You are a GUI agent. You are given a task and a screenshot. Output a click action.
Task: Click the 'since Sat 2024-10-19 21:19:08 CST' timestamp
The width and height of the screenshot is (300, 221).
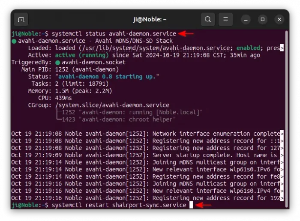168,55
